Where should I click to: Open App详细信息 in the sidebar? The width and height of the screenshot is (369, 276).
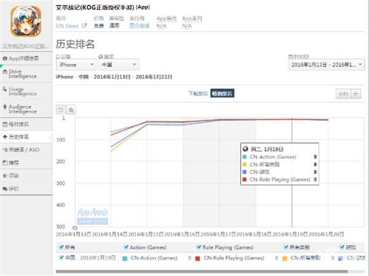pyautogui.click(x=26, y=59)
